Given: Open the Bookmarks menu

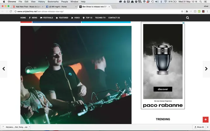Looking at the screenshot, I should [53, 2].
